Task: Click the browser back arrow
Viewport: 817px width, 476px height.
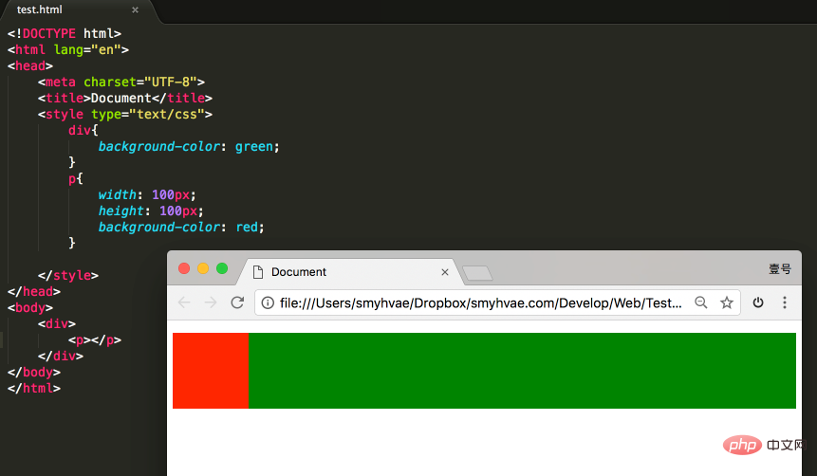Action: tap(184, 302)
